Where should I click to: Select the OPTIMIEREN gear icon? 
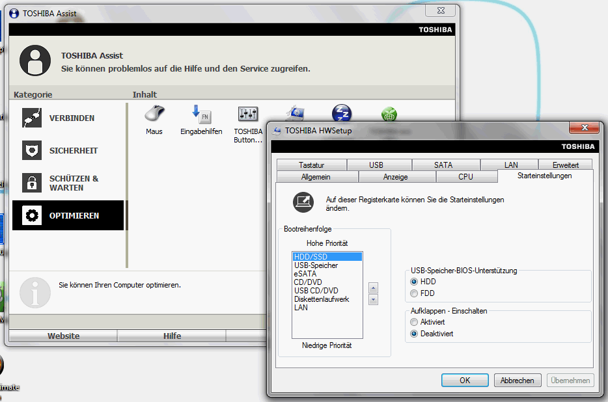(32, 215)
